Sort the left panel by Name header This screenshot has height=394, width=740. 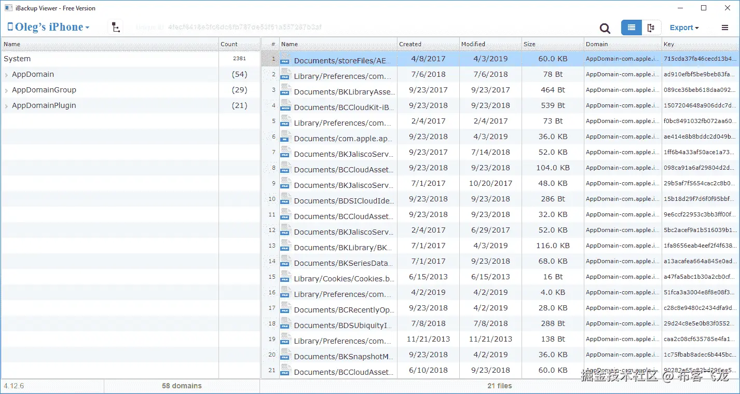[110, 44]
